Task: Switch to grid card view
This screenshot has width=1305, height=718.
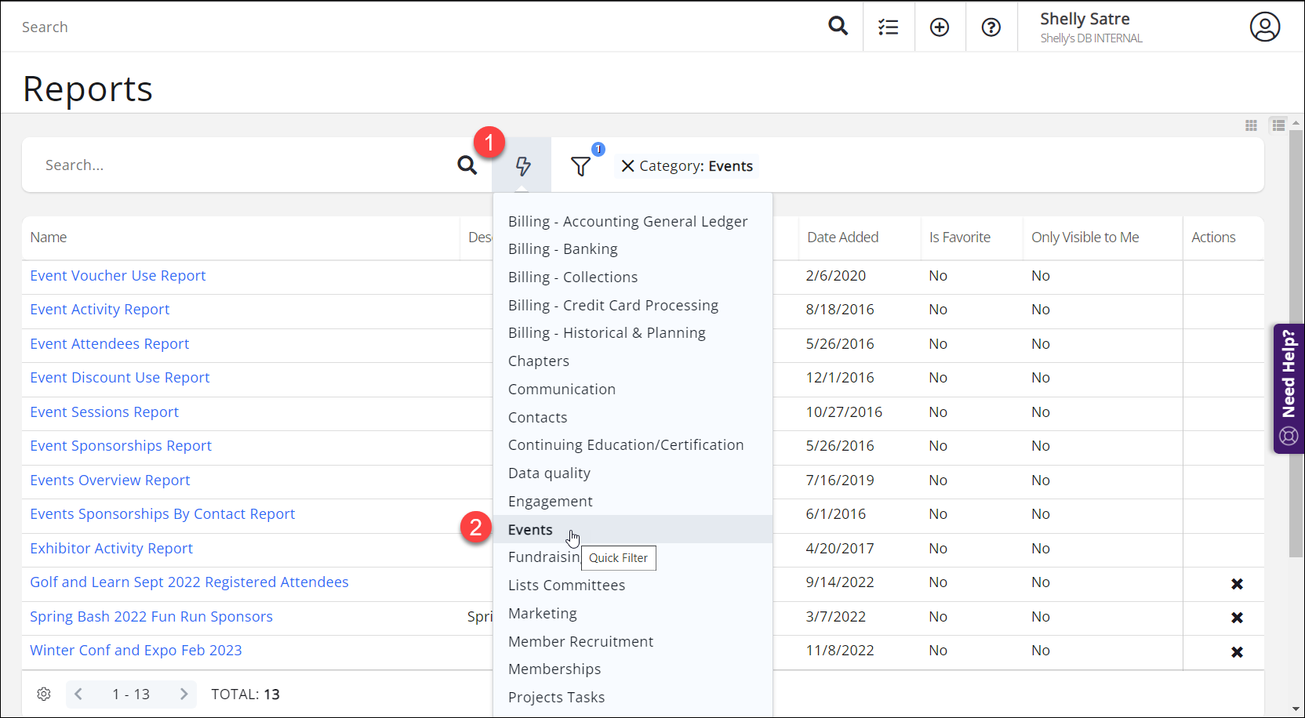Action: (x=1251, y=125)
